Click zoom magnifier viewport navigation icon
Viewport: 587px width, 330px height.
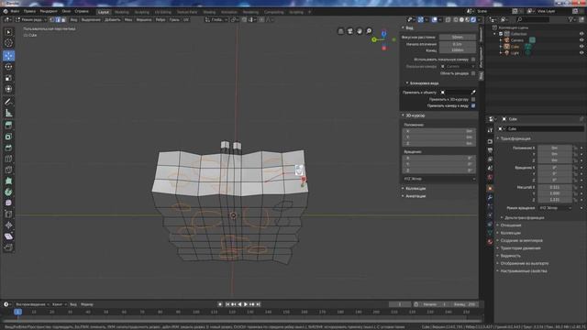tap(369, 31)
